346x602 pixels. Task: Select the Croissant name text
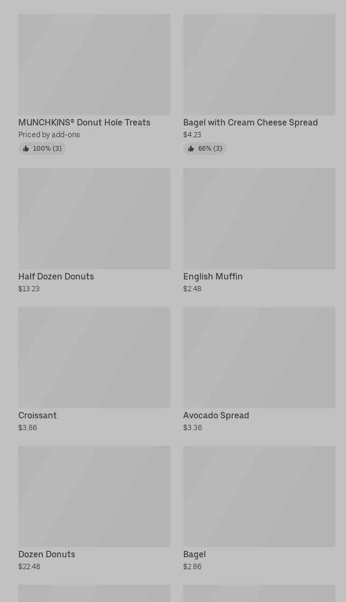(x=38, y=416)
